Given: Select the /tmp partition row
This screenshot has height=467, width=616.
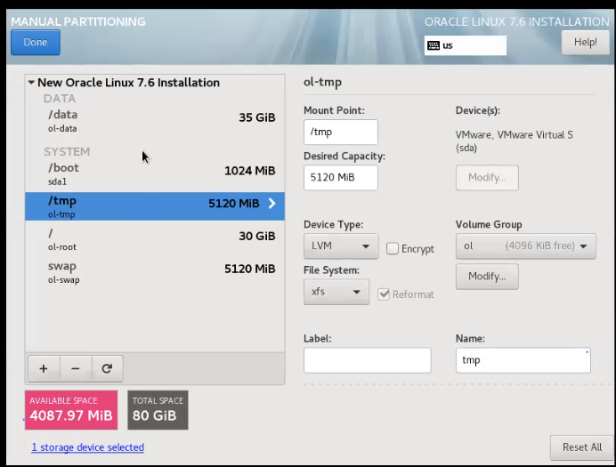Looking at the screenshot, I should pyautogui.click(x=155, y=206).
